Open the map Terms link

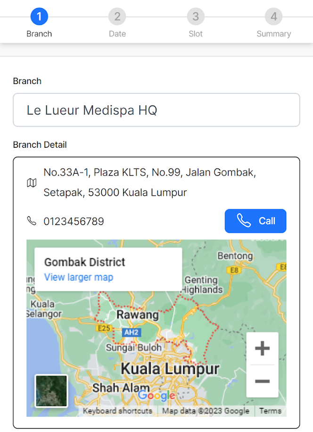(x=270, y=411)
